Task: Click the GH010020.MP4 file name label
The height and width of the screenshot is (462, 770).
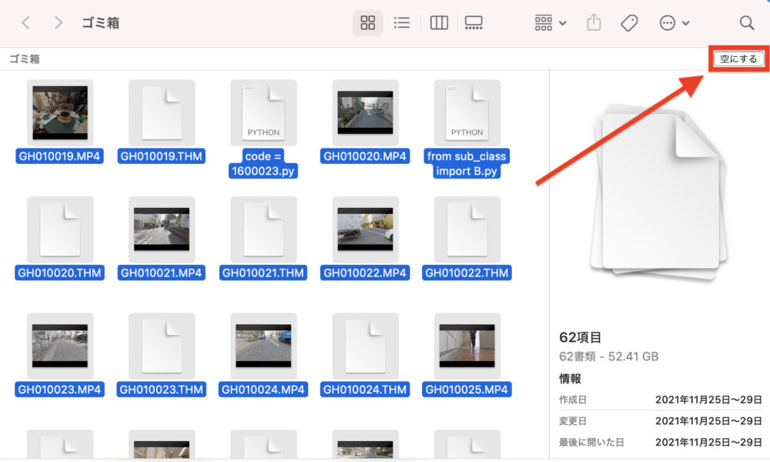Action: [365, 156]
